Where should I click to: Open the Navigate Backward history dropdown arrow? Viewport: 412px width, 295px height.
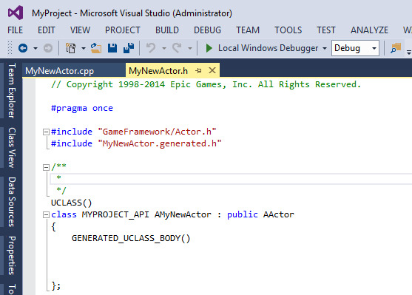click(x=36, y=48)
